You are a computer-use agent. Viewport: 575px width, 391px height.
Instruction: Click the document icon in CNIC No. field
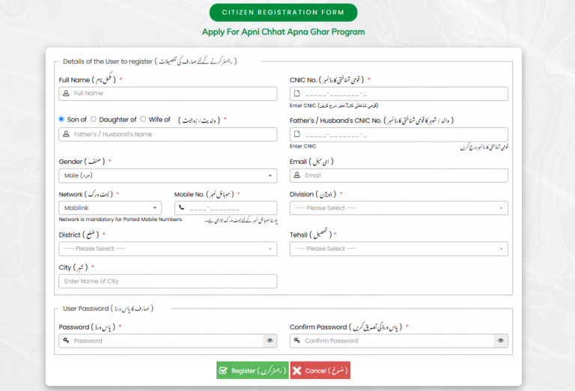297,93
